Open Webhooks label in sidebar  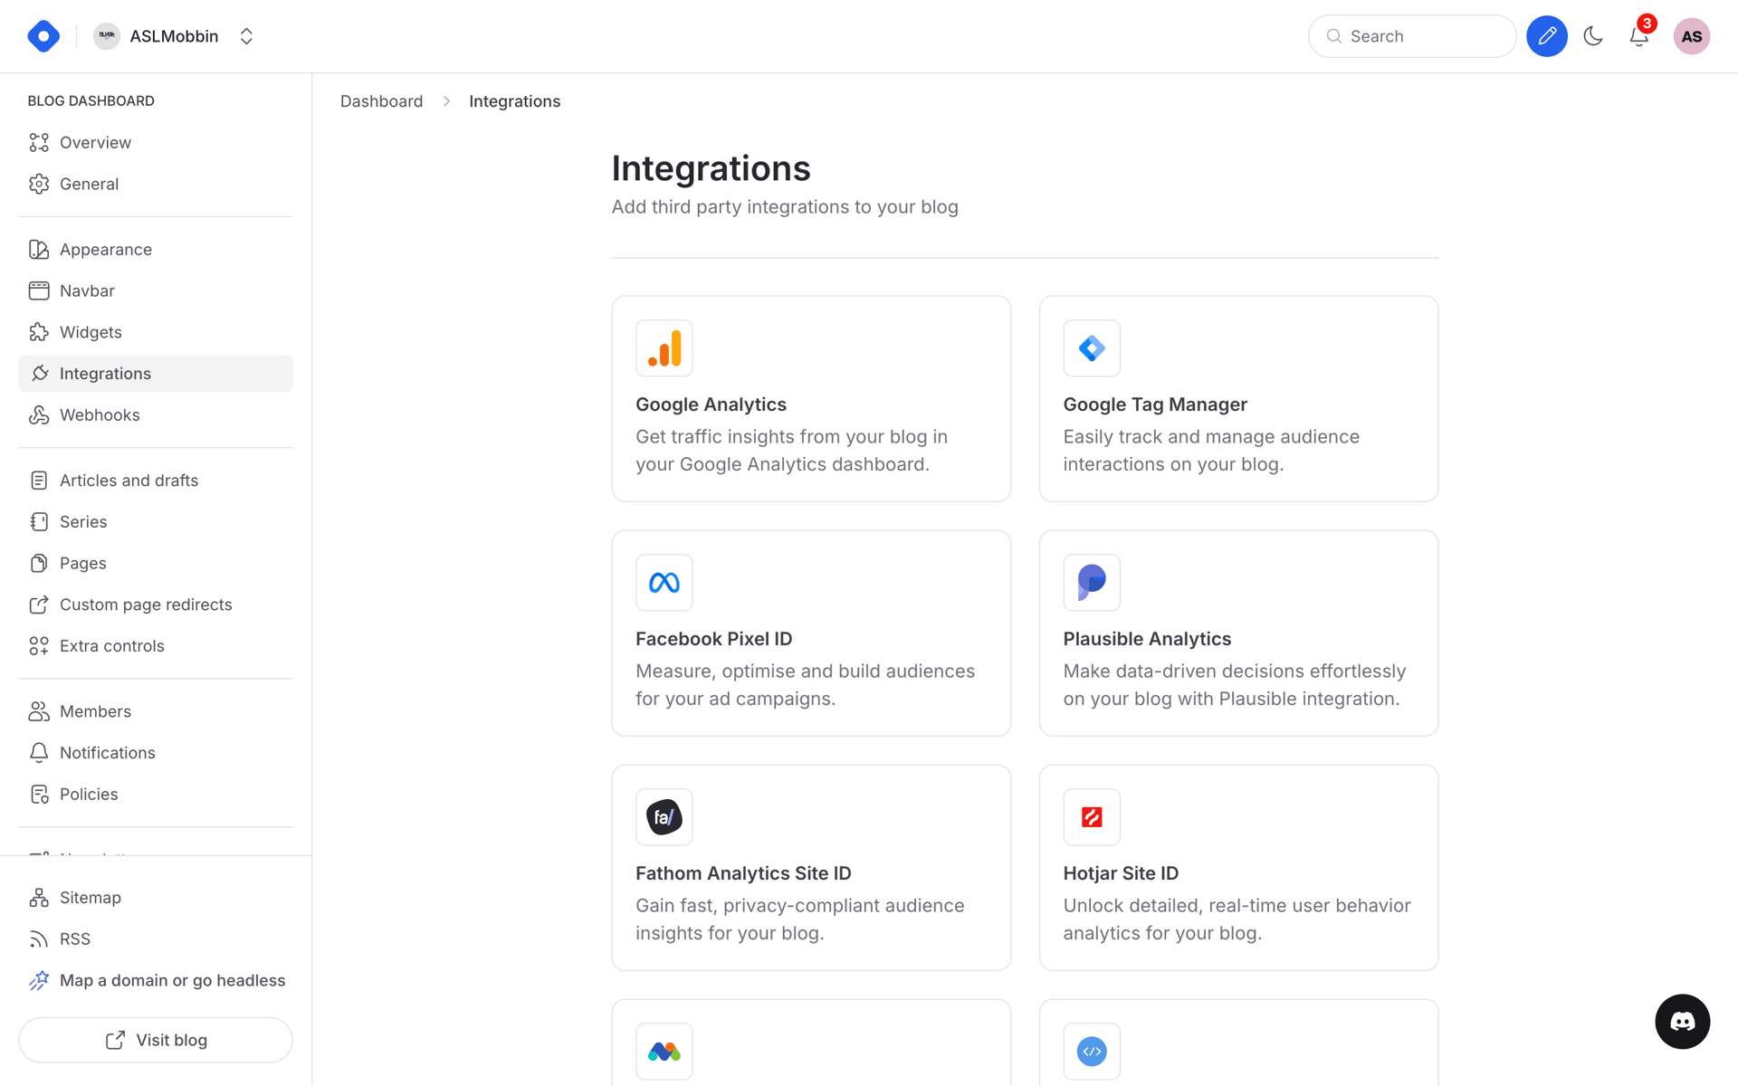point(100,415)
